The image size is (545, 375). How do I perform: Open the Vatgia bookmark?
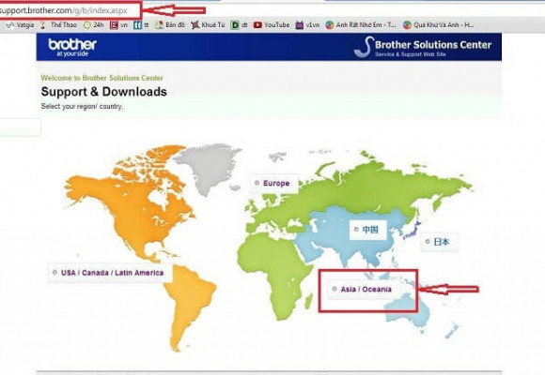21,25
